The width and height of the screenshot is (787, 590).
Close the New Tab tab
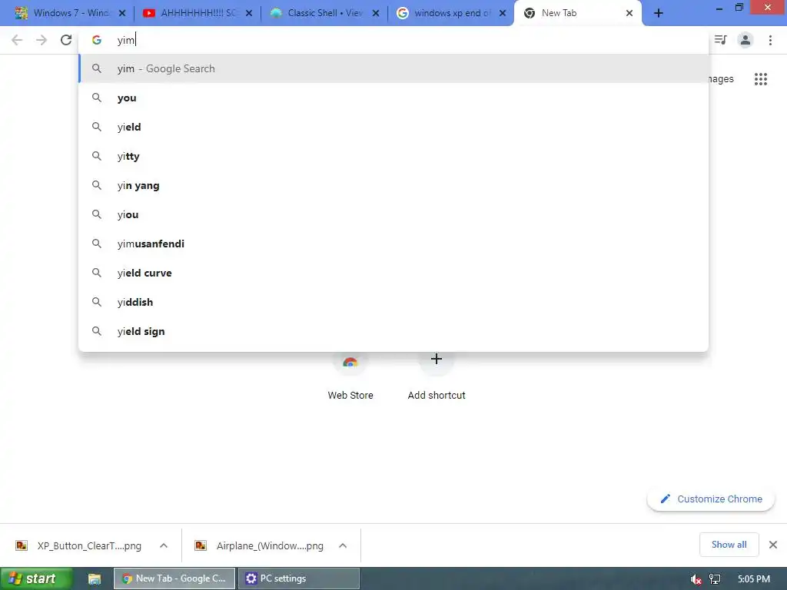(629, 14)
